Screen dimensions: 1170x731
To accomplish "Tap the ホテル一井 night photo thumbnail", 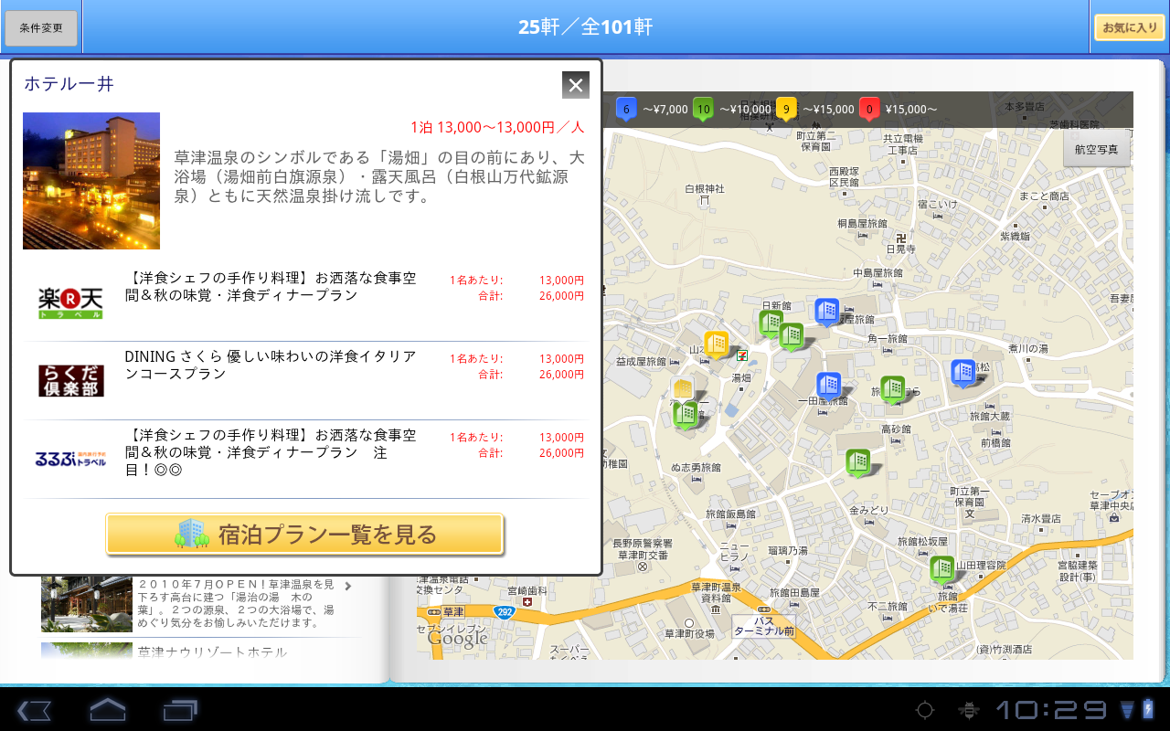I will (91, 181).
